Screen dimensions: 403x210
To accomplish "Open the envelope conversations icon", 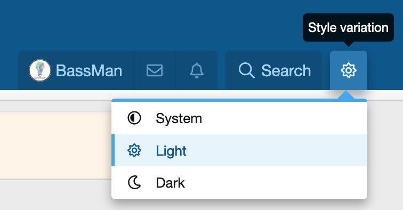I will (155, 70).
